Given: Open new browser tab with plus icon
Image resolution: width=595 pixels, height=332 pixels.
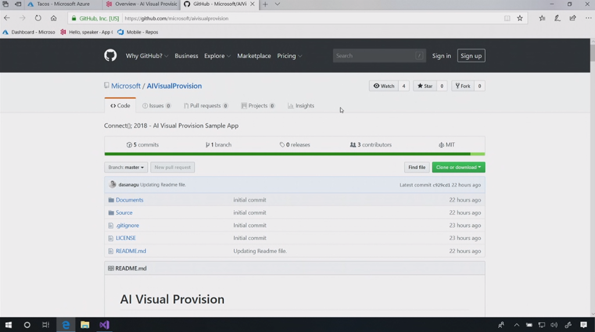Looking at the screenshot, I should click(265, 4).
